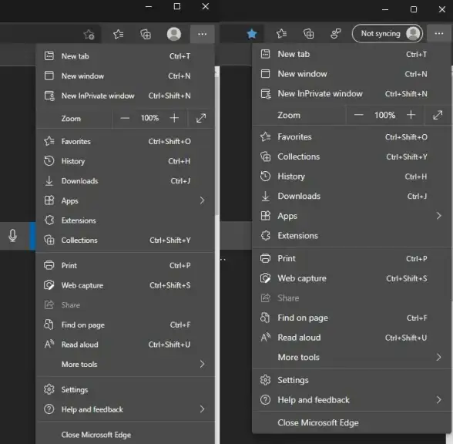The width and height of the screenshot is (453, 444).
Task: Open New InPrivate window from the left menu
Action: [x=125, y=96]
